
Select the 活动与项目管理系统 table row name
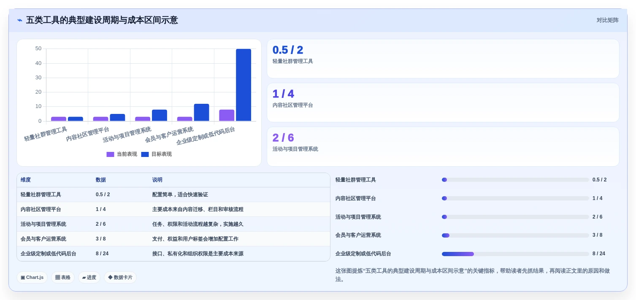click(43, 224)
